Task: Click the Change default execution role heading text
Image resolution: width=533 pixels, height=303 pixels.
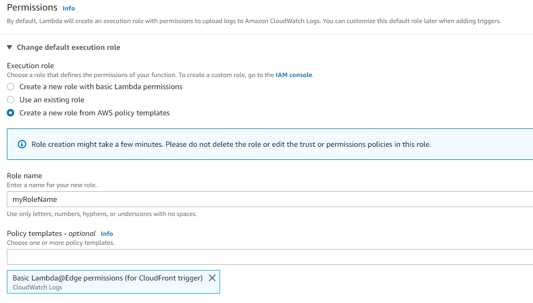Action: (69, 47)
